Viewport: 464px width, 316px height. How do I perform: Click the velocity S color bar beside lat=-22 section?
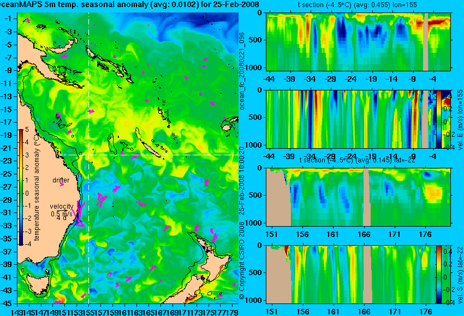439,274
